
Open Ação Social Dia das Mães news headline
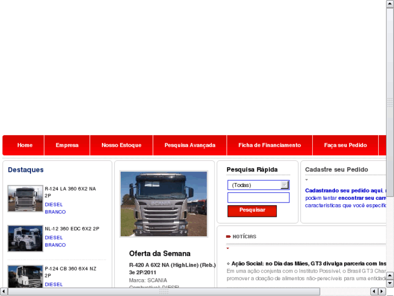[x=308, y=263]
